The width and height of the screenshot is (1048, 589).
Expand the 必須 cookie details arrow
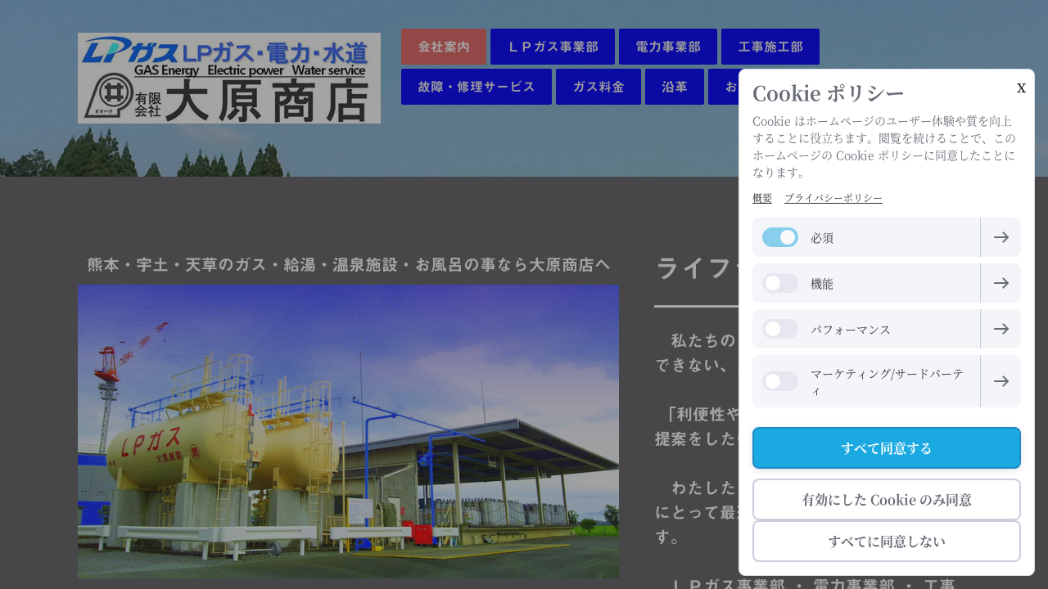(x=1001, y=237)
